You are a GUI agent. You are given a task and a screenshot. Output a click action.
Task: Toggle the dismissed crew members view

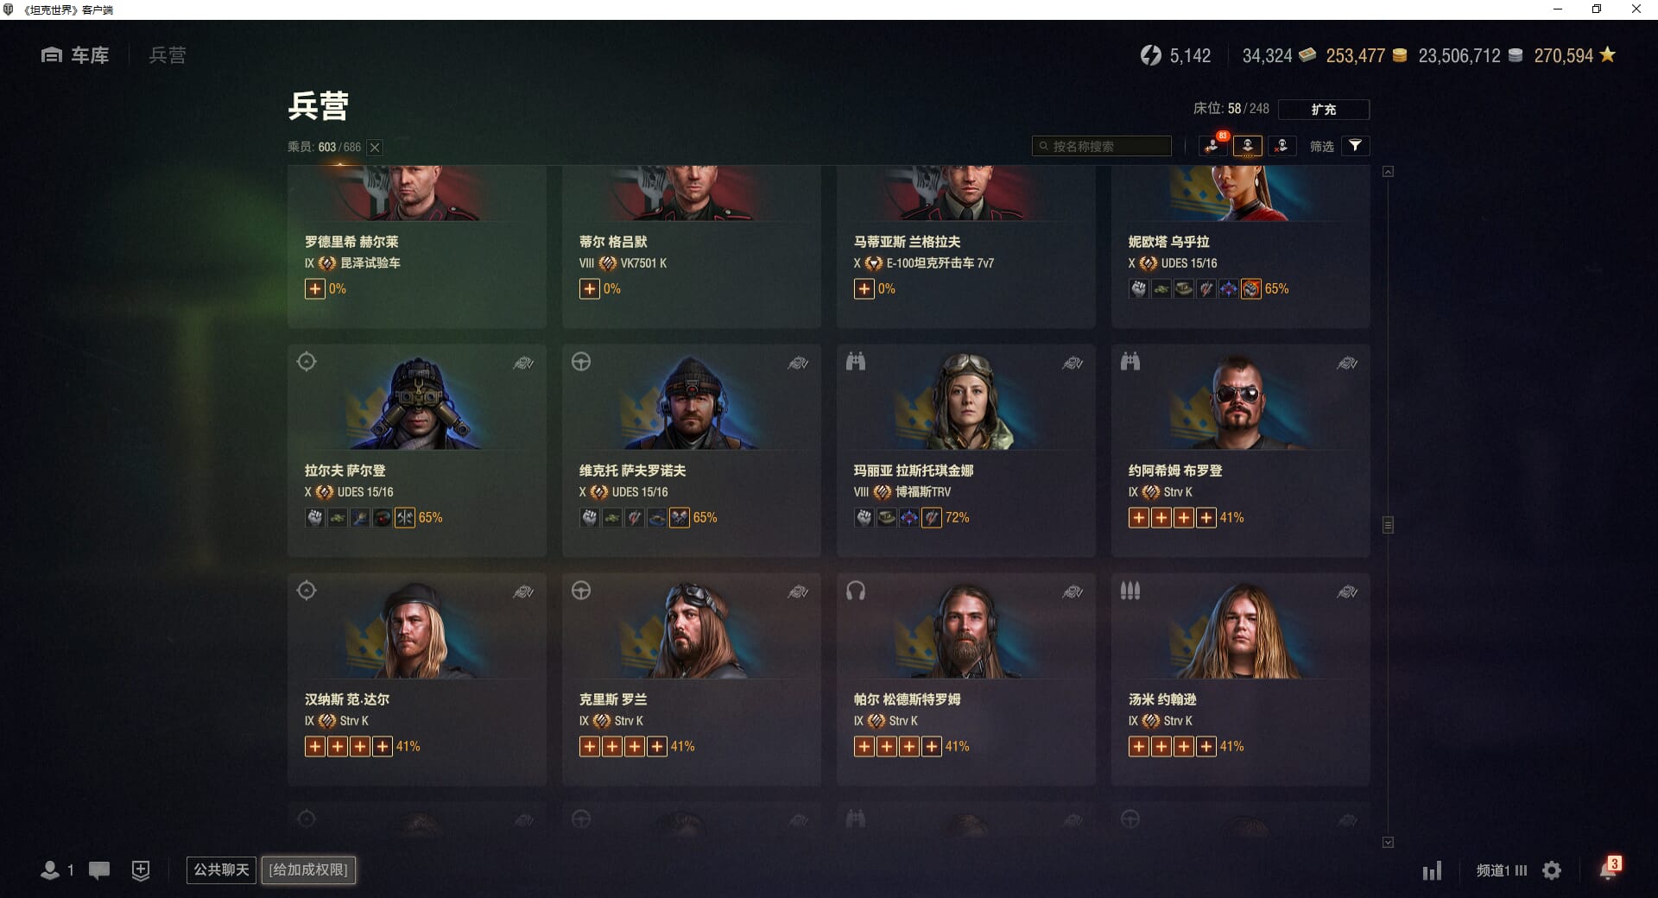coord(1281,146)
